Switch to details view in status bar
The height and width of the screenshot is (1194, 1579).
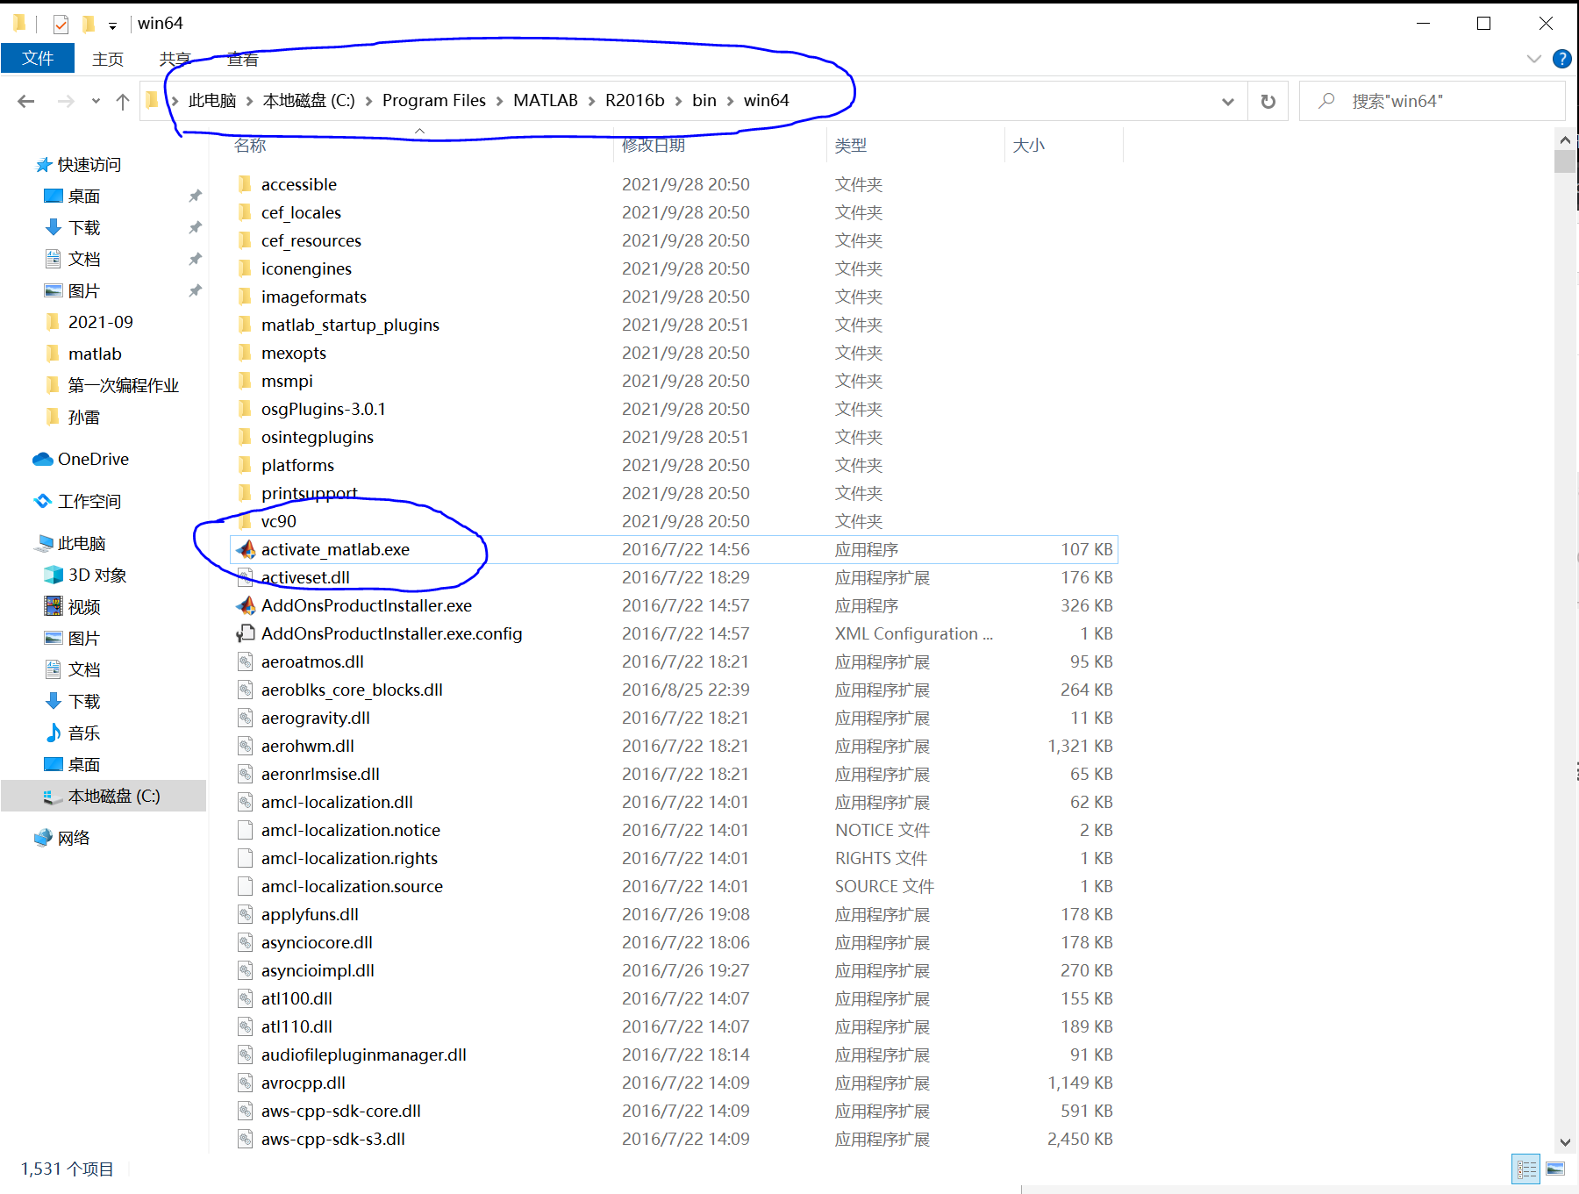pyautogui.click(x=1526, y=1169)
